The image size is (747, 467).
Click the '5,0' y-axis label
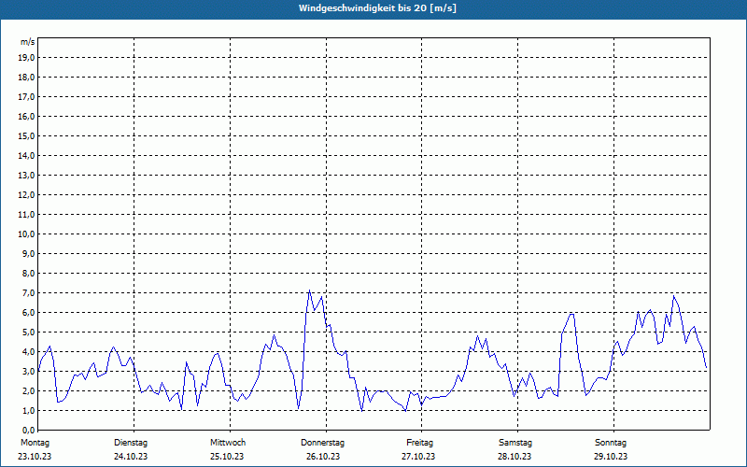pyautogui.click(x=27, y=333)
